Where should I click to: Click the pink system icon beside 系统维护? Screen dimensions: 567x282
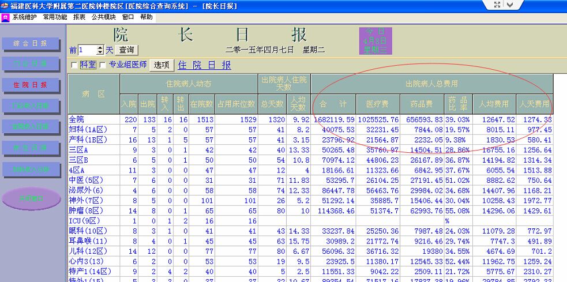coord(5,18)
